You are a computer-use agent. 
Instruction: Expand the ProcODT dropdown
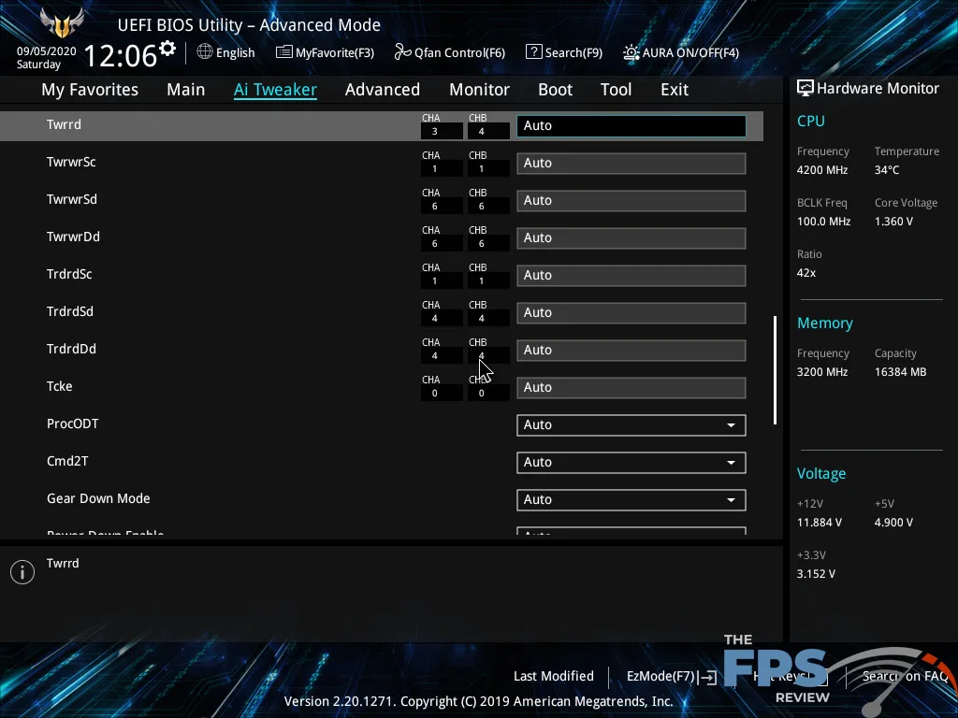pyautogui.click(x=631, y=425)
